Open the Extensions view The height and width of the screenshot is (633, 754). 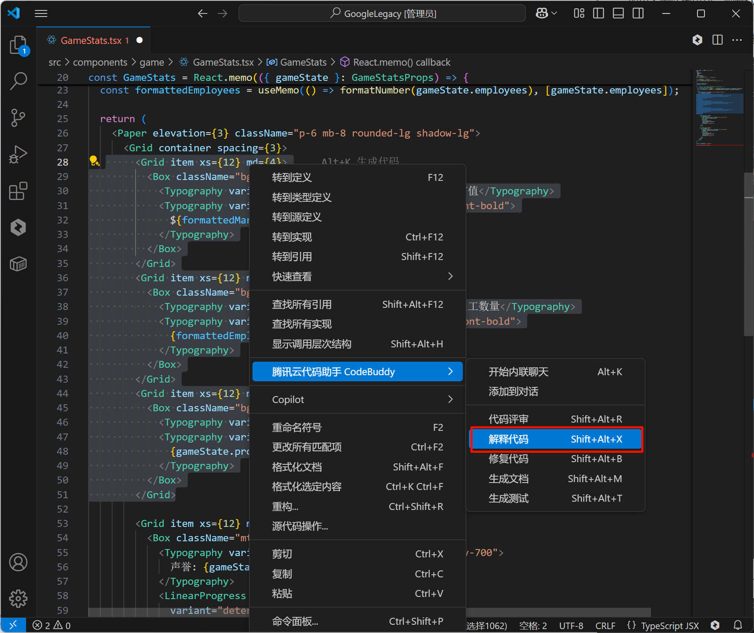point(18,191)
